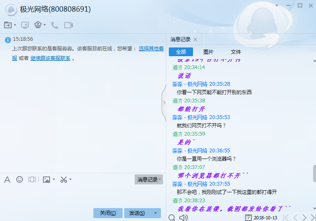Viewport: 316px width, 221px height.
Task: Click the 关闭(C) button
Action: 108,213
